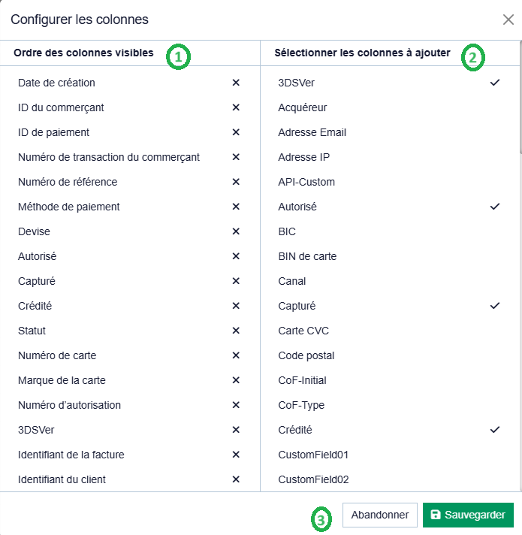522x535 pixels.
Task: Select Acquéreur column to add
Action: pos(303,107)
